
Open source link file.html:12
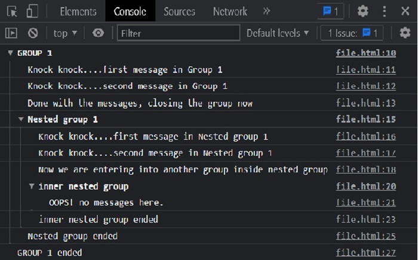[365, 86]
